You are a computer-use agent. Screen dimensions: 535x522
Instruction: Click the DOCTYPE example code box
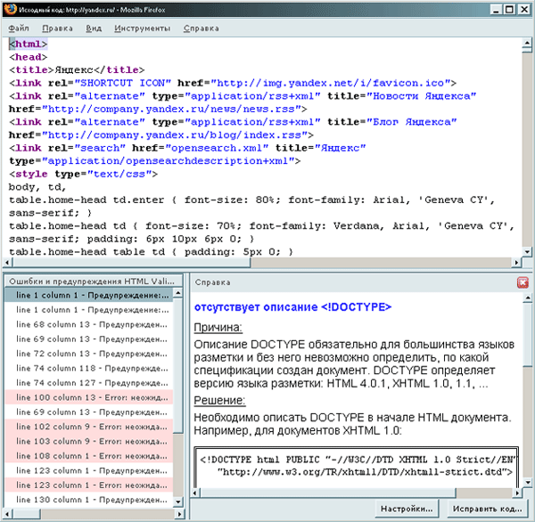pyautogui.click(x=356, y=466)
